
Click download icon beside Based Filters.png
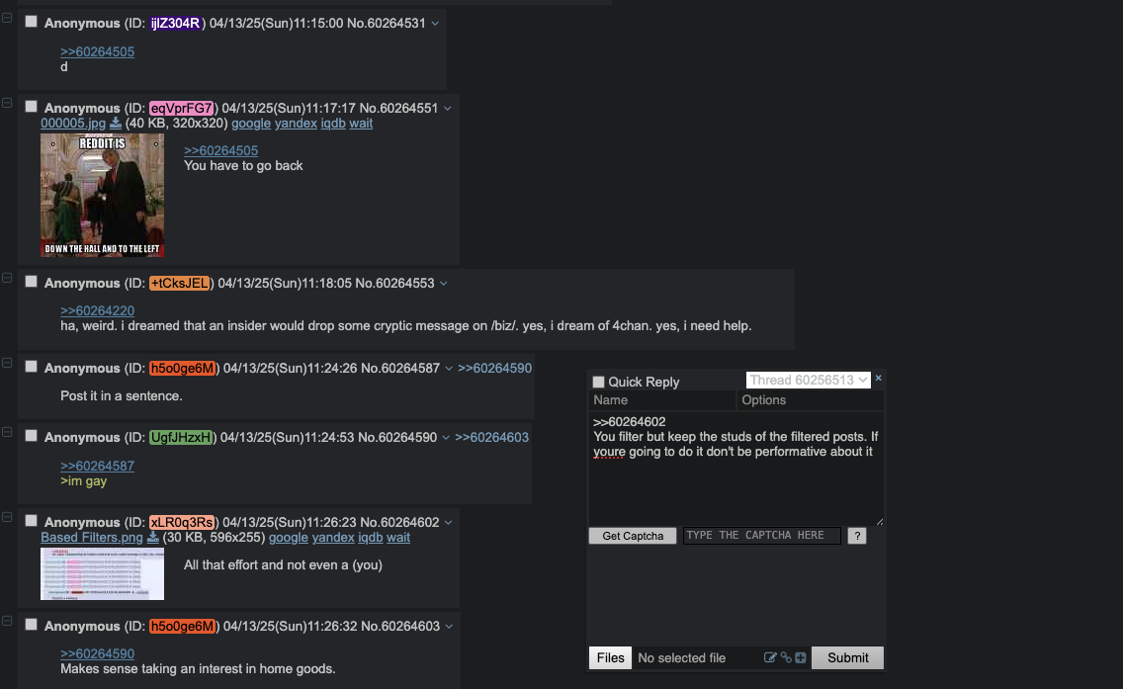[x=152, y=537]
